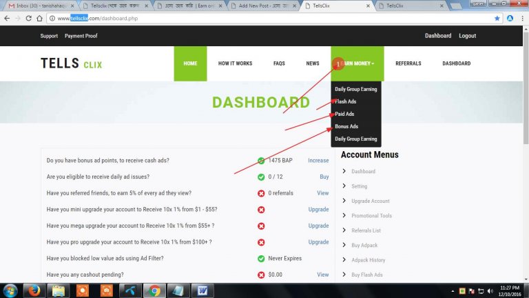Click the Increase link for bonus ad points
529x298 pixels.
coord(318,161)
